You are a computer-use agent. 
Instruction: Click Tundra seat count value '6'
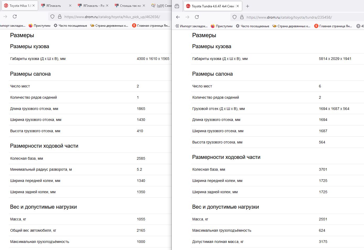coord(320,86)
